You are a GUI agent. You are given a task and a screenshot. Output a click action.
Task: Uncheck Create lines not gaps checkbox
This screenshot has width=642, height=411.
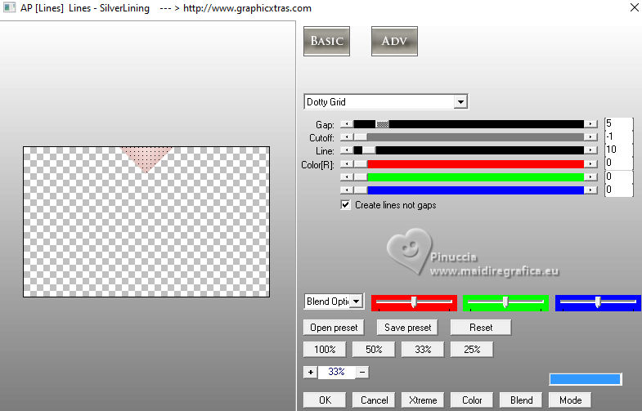click(346, 205)
